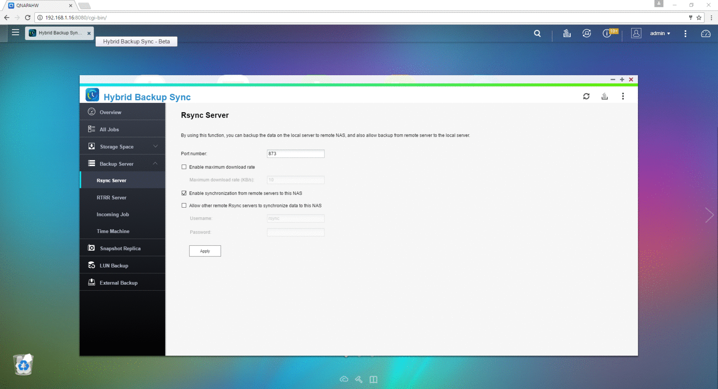Screen dimensions: 718x389
Task: Open External Backup section
Action: [122, 282]
